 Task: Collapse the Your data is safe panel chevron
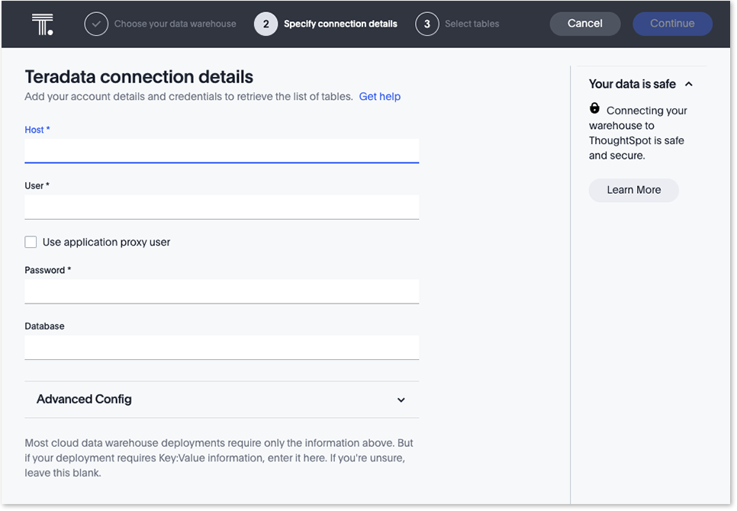(x=689, y=85)
